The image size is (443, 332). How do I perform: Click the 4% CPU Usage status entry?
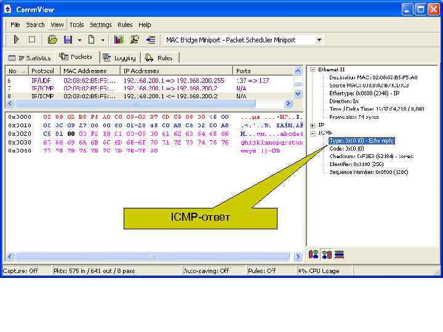tap(319, 271)
